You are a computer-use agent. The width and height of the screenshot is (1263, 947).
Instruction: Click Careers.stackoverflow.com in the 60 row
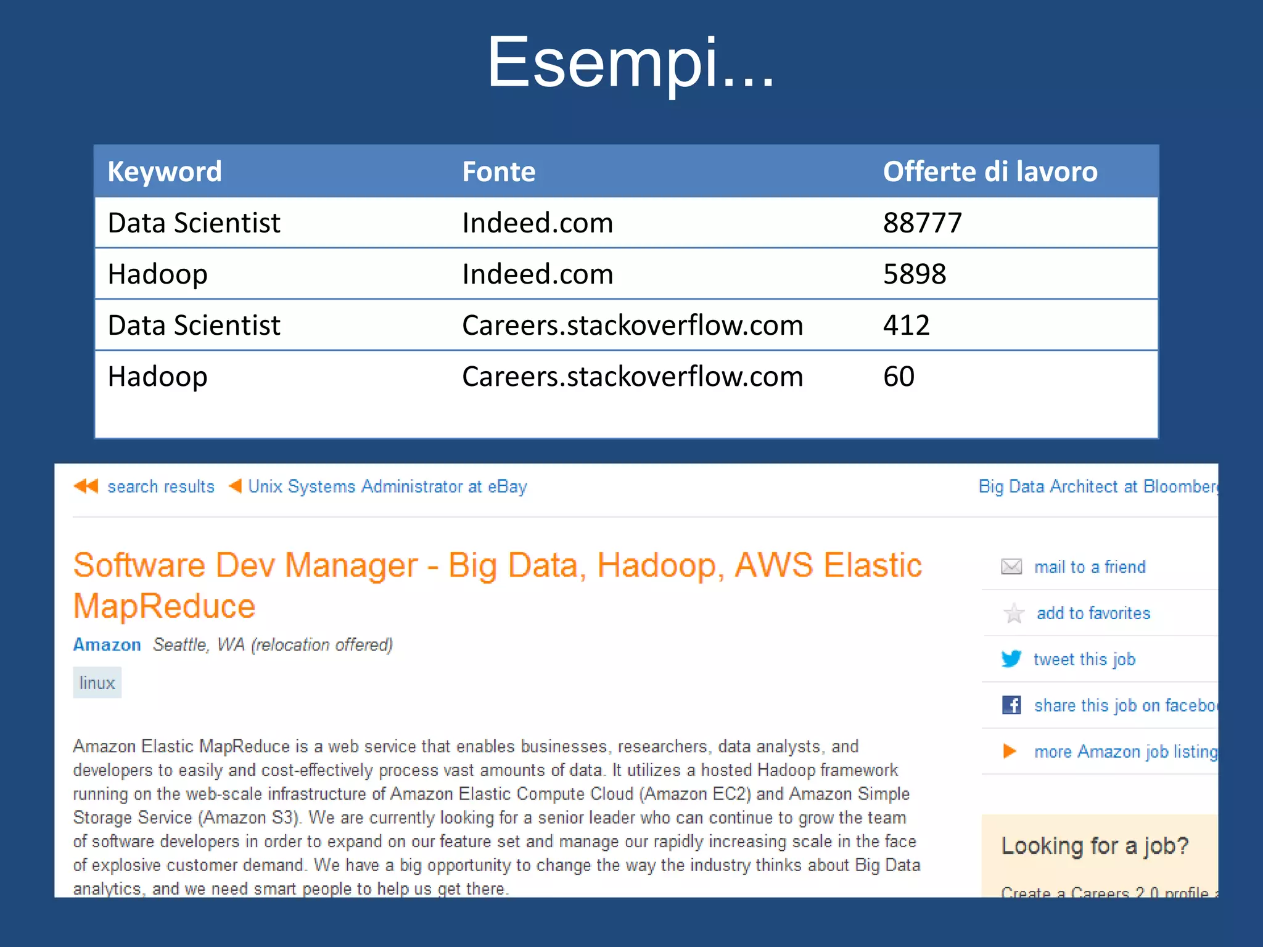[x=632, y=376]
